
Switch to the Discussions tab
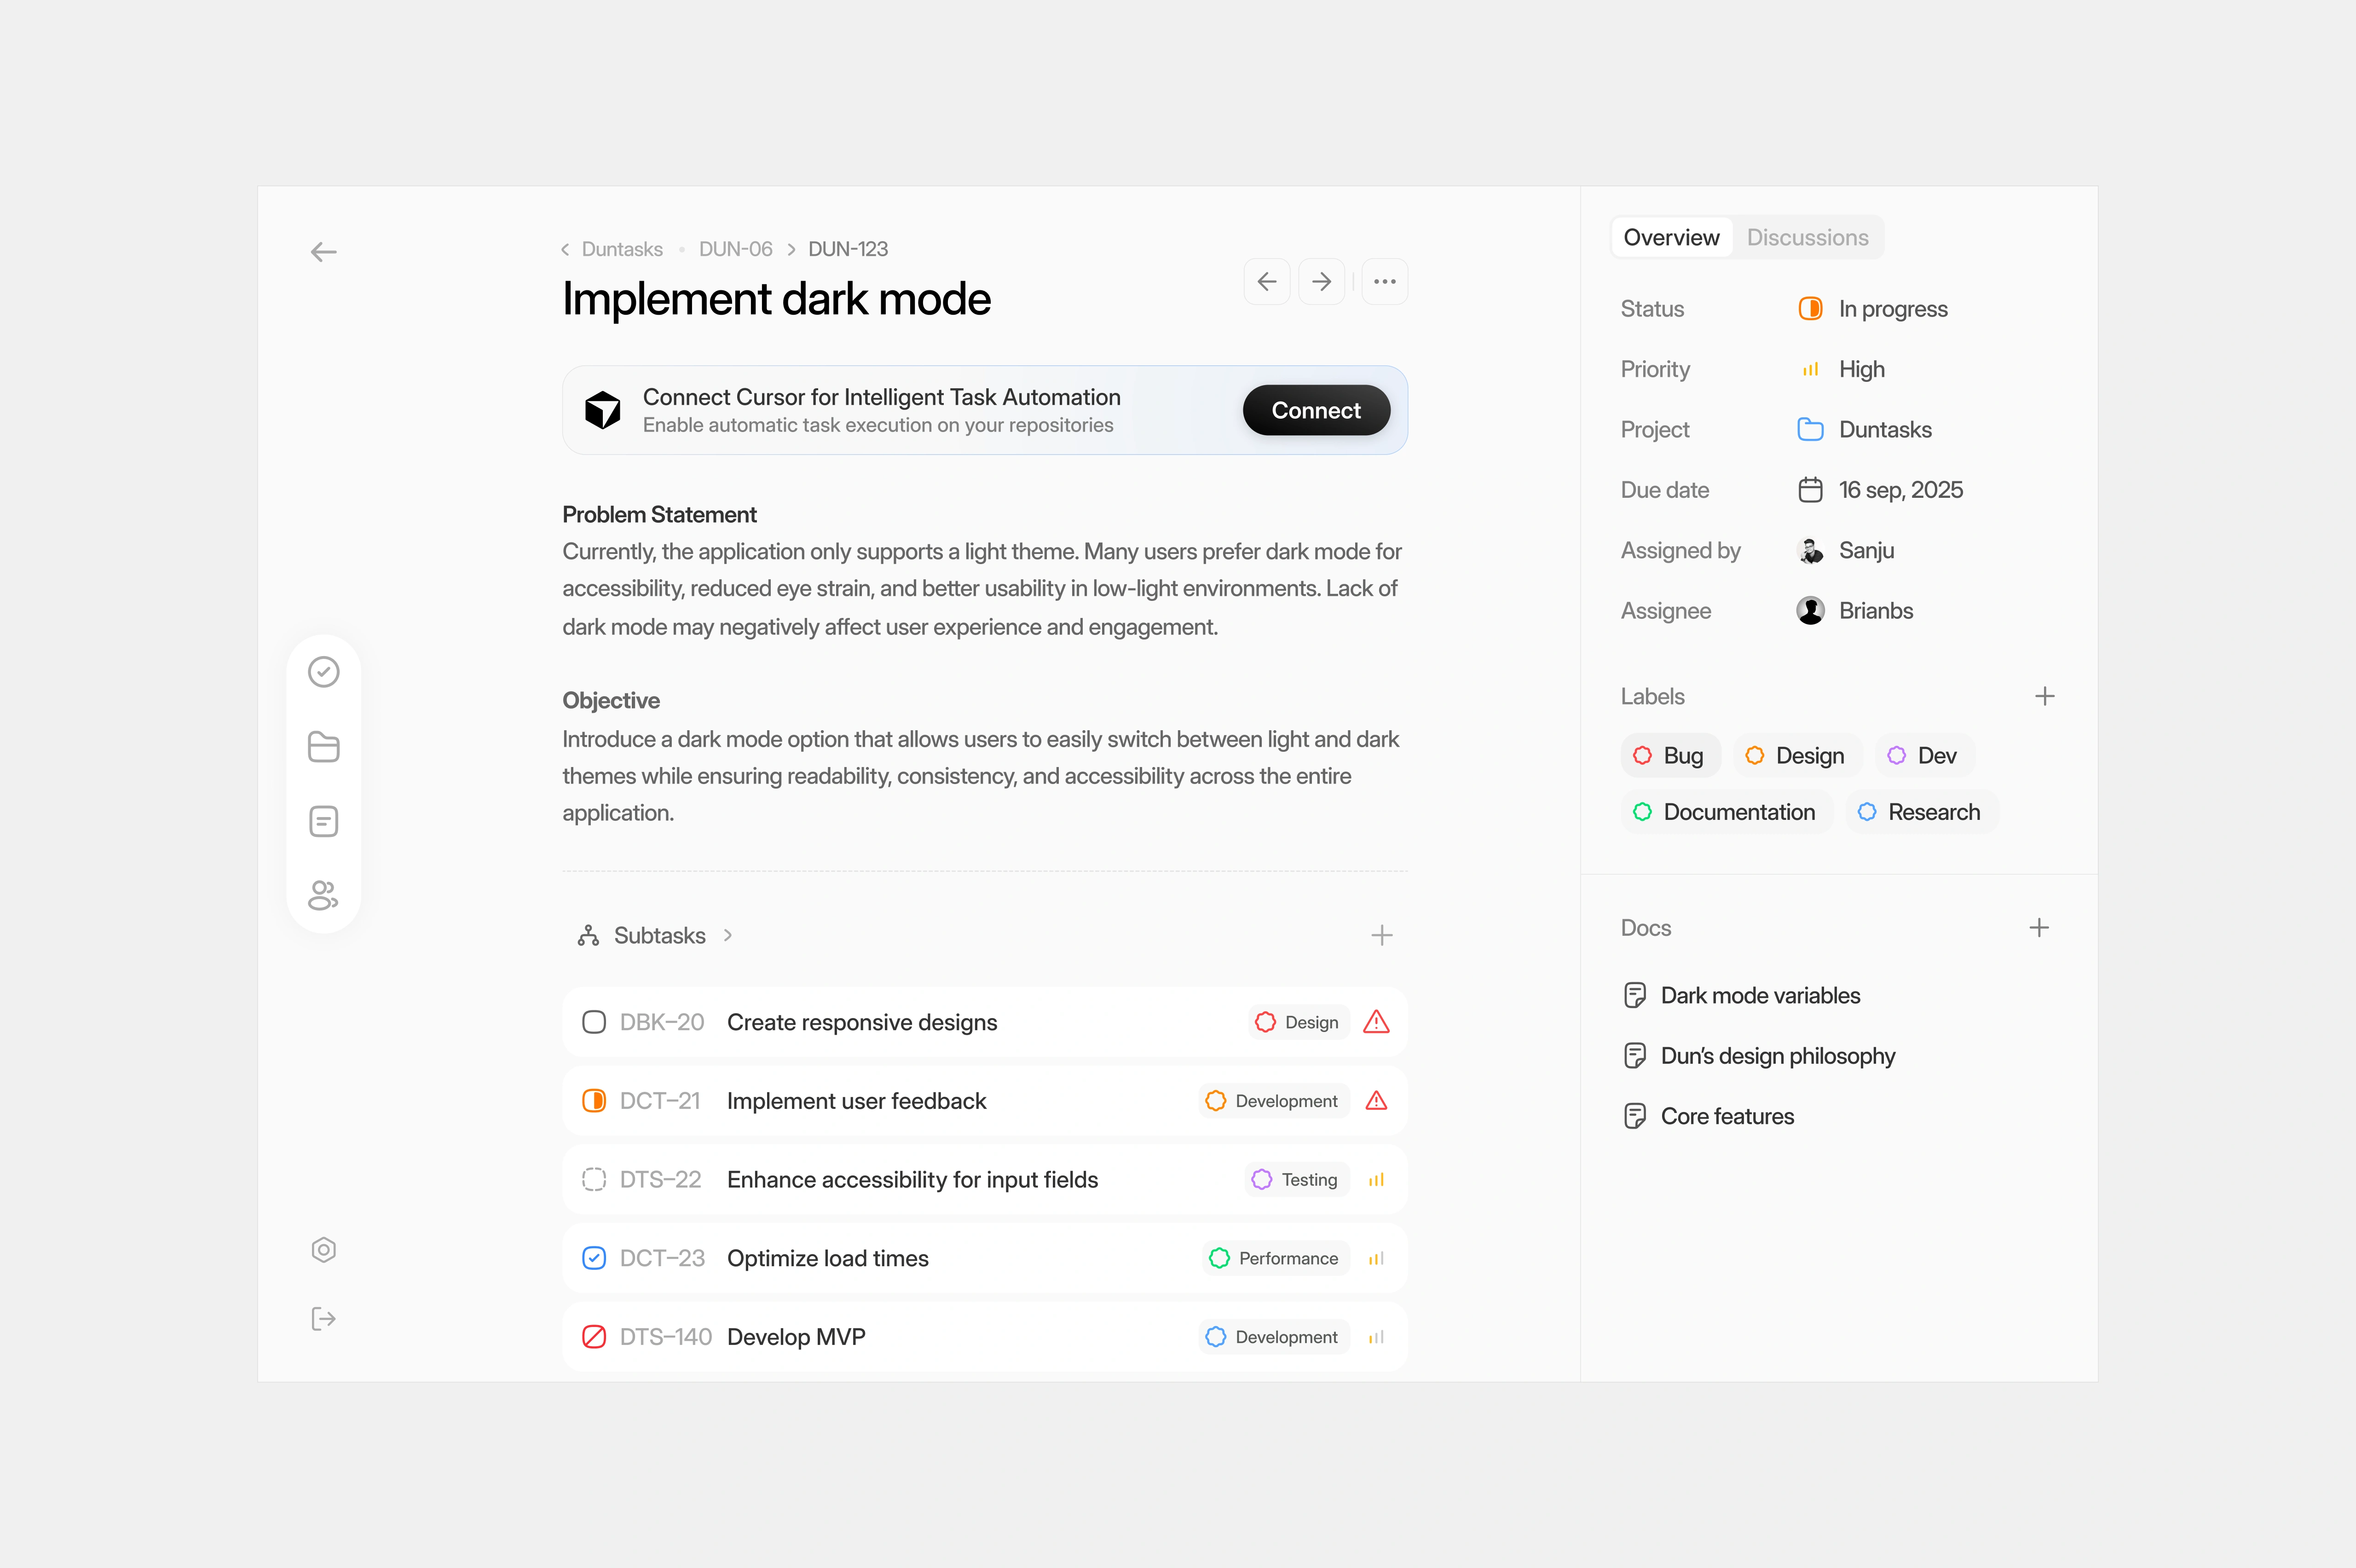click(x=1807, y=238)
